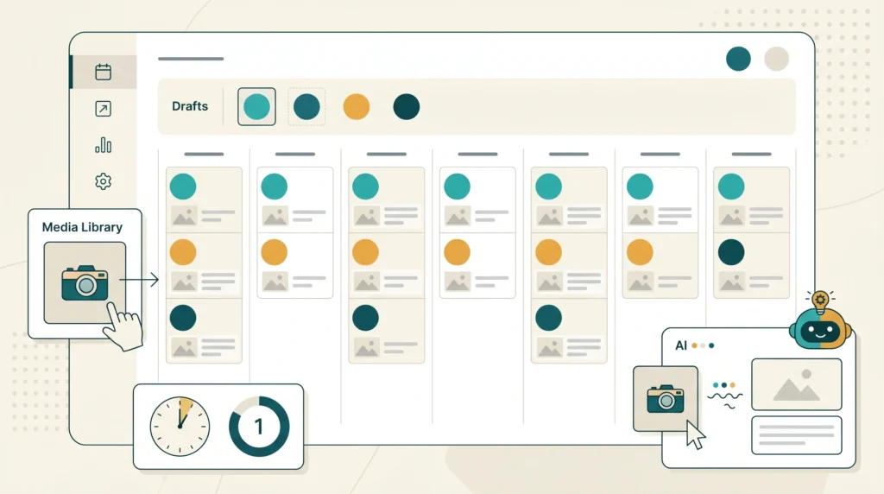The height and width of the screenshot is (494, 884).
Task: Open the dark teal post card in third column
Action: [x=387, y=331]
